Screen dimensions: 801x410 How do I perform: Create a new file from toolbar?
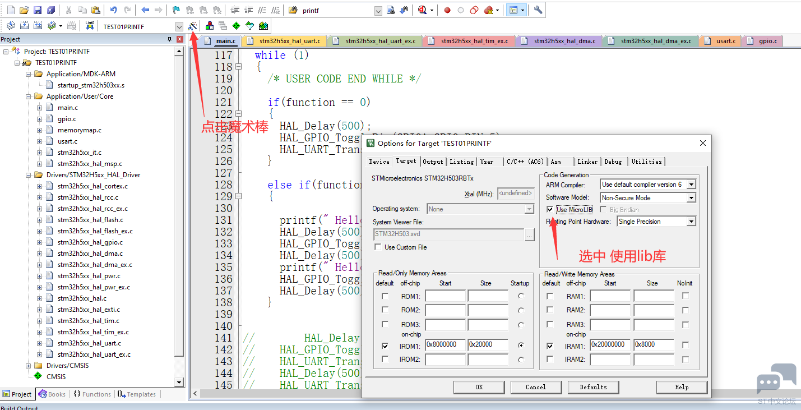pyautogui.click(x=11, y=10)
